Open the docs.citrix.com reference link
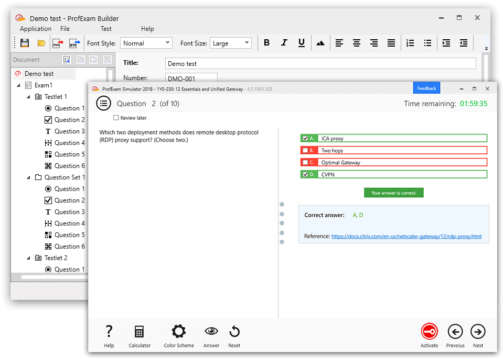 tap(406, 237)
